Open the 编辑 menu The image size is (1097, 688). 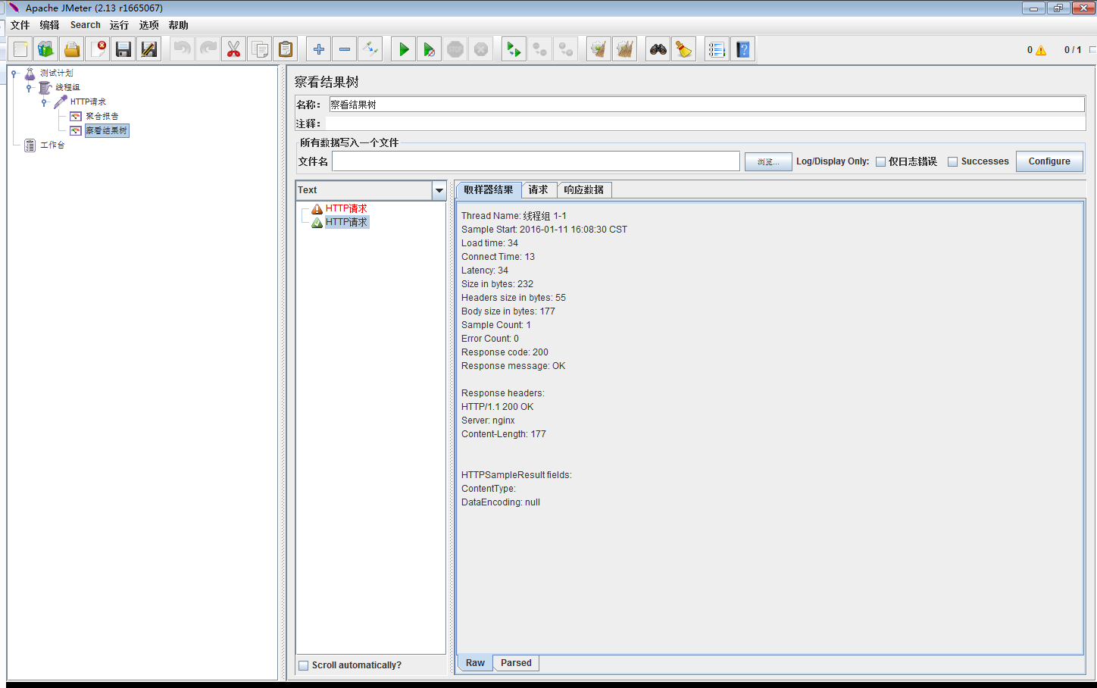tap(50, 25)
